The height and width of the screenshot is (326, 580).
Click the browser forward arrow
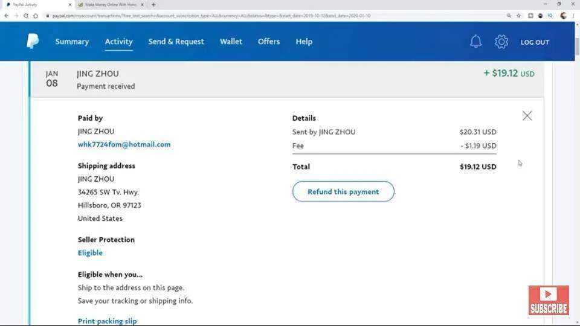tap(16, 16)
